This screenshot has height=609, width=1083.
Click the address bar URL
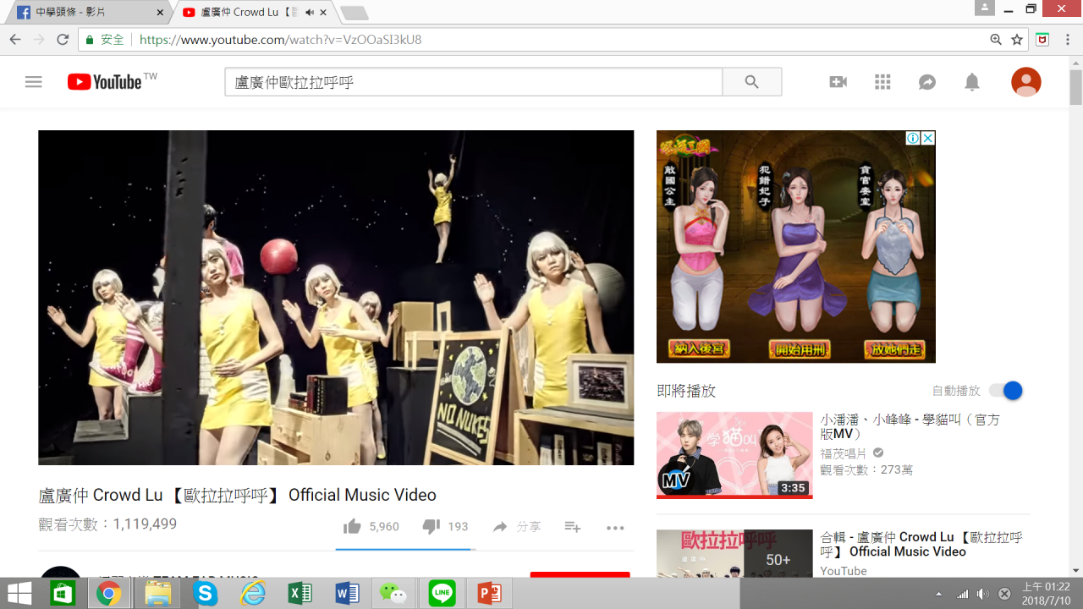(x=280, y=40)
